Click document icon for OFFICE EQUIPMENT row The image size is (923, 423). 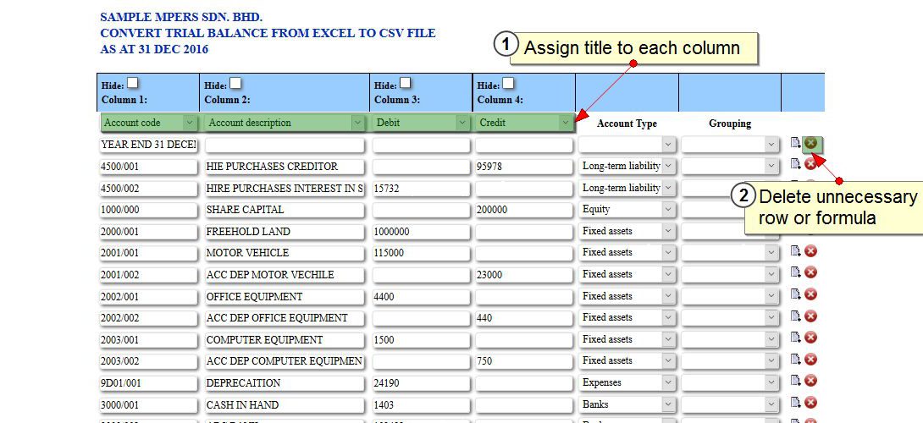[x=795, y=294]
